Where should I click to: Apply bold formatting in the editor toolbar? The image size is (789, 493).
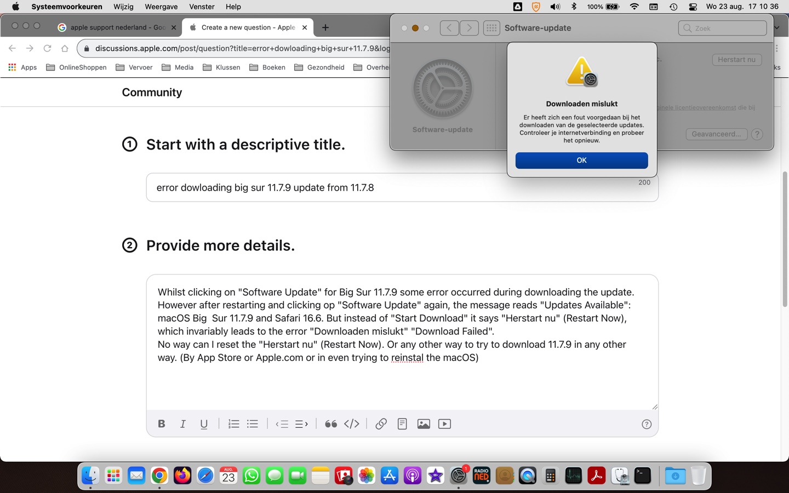(161, 423)
